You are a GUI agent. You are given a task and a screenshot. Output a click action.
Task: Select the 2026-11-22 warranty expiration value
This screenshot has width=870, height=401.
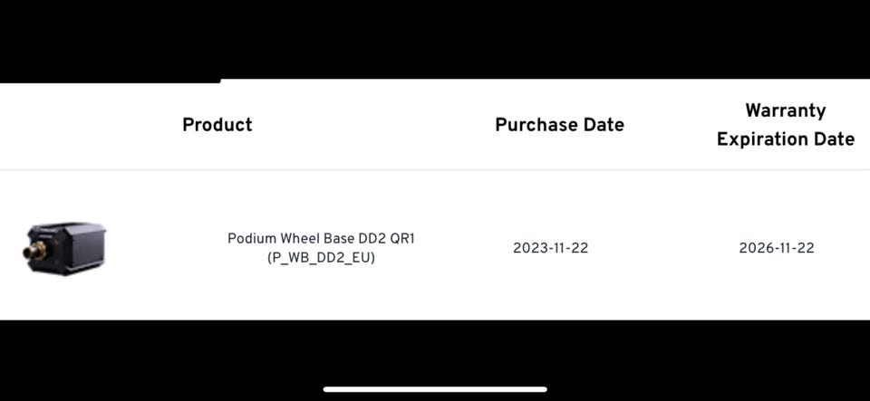(777, 248)
